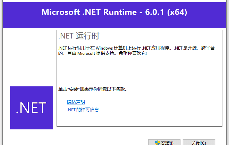Click the UAC shield icon on 安装

(x=157, y=143)
